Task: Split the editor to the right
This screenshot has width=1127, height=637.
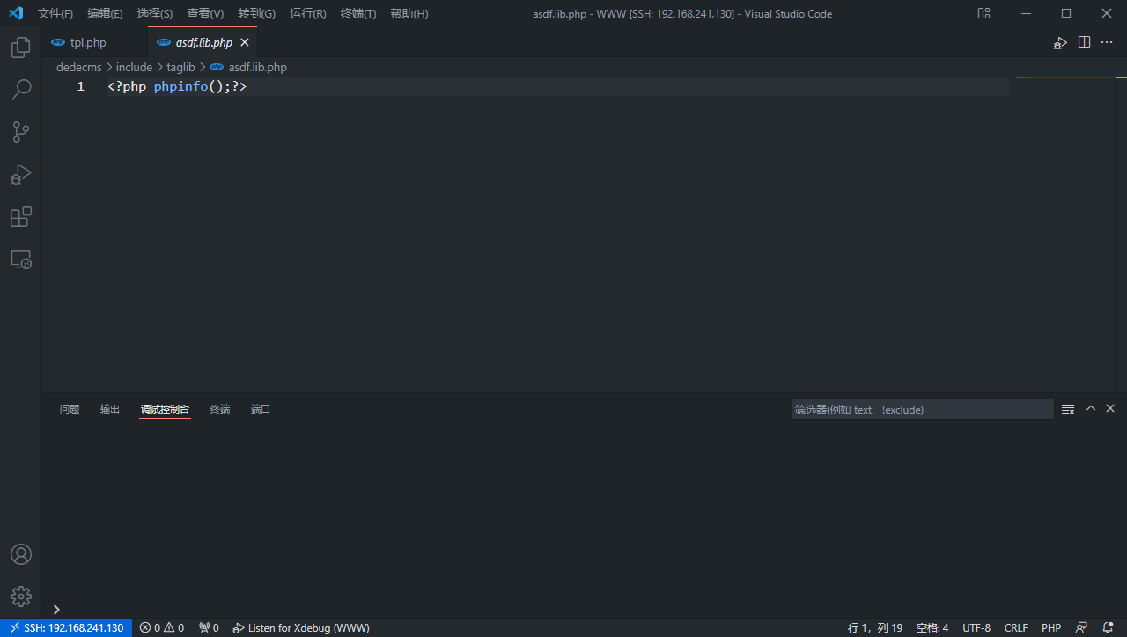Action: [1085, 42]
